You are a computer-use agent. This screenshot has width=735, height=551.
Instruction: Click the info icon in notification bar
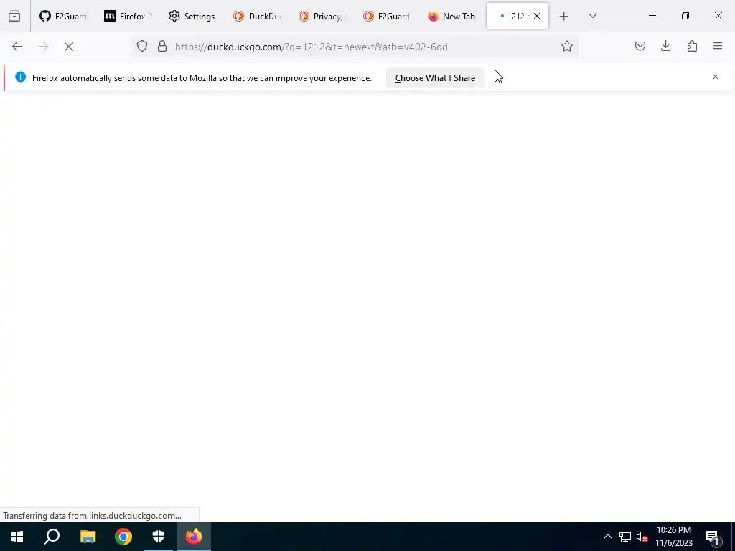click(x=20, y=77)
